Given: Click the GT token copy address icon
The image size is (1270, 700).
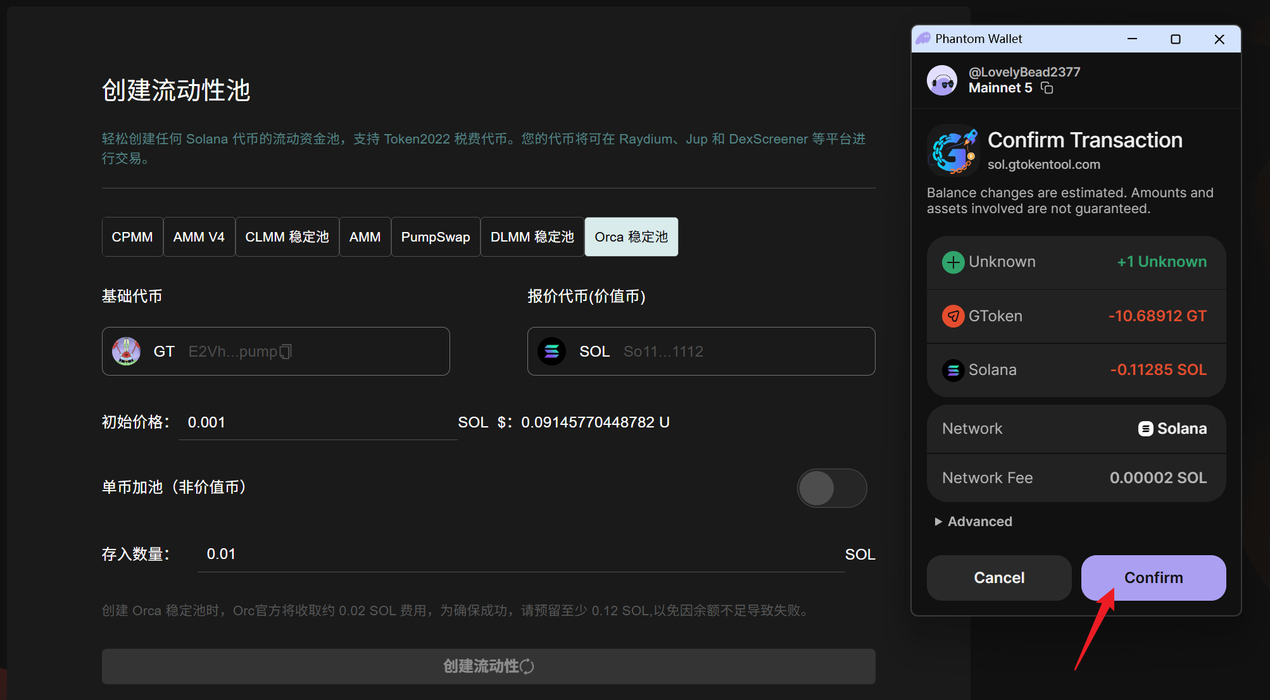Looking at the screenshot, I should coord(286,352).
